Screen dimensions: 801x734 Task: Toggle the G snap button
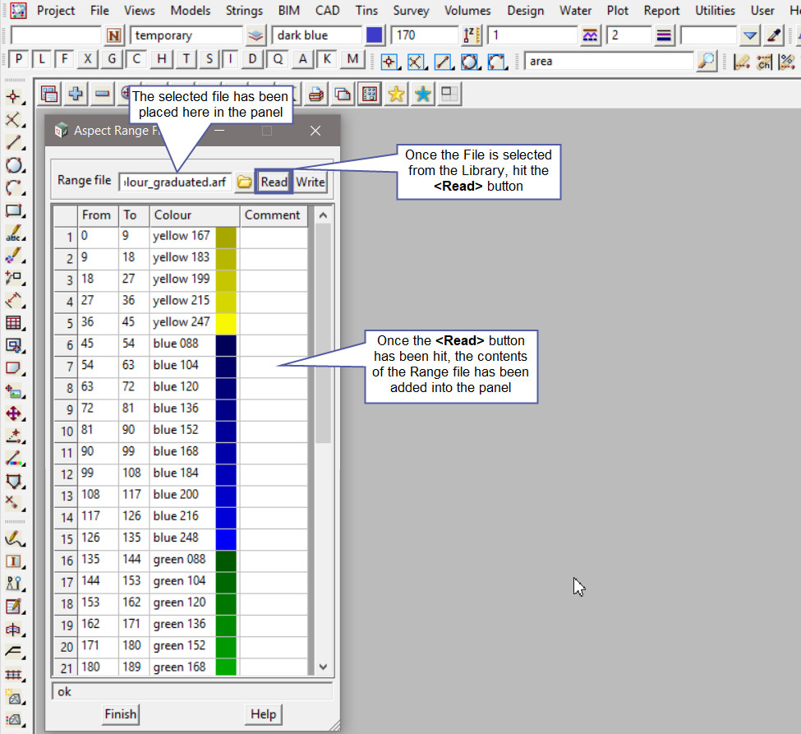[x=112, y=60]
